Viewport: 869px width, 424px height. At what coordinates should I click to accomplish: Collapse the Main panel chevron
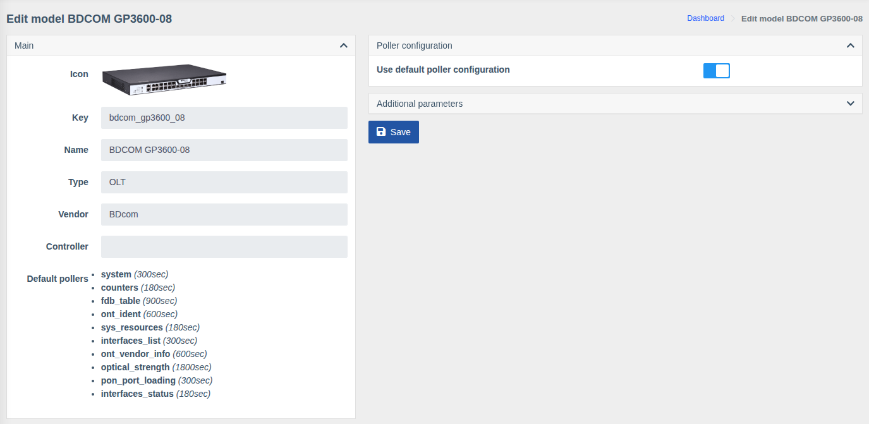[344, 45]
